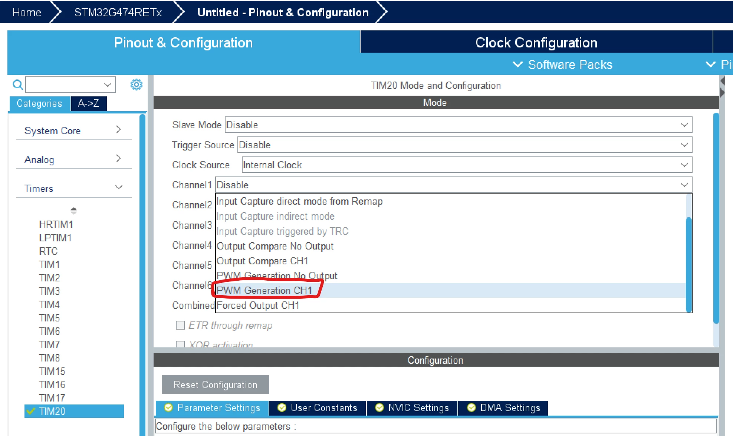Select TIM7 in the timers list
Screen dimensions: 733x436
(x=49, y=344)
